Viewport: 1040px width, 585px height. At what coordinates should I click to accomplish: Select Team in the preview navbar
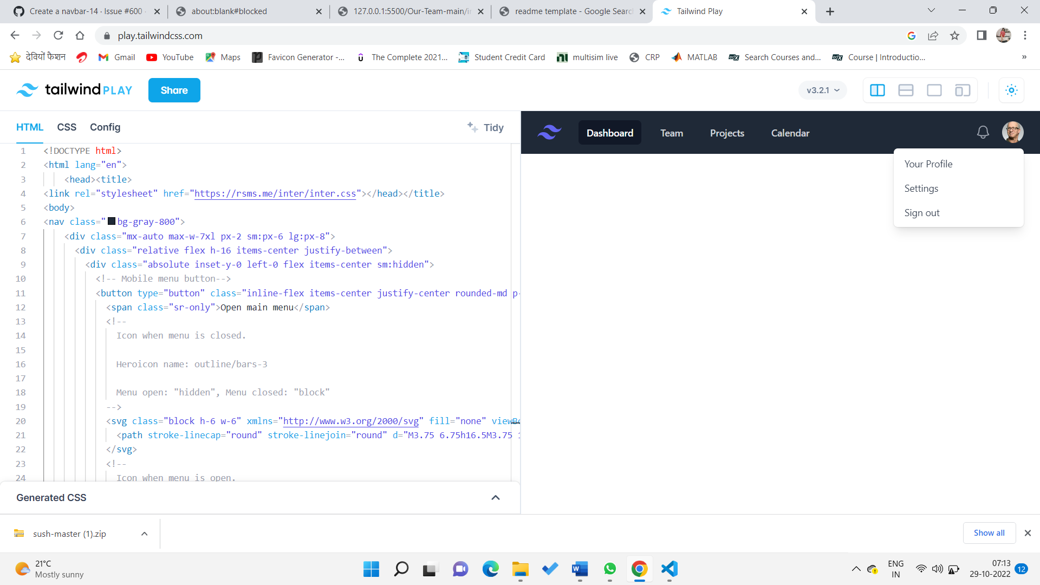tap(671, 133)
